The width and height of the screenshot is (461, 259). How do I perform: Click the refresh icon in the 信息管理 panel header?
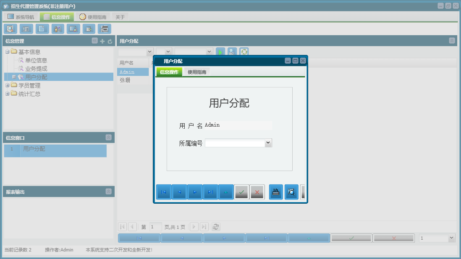[x=109, y=41]
